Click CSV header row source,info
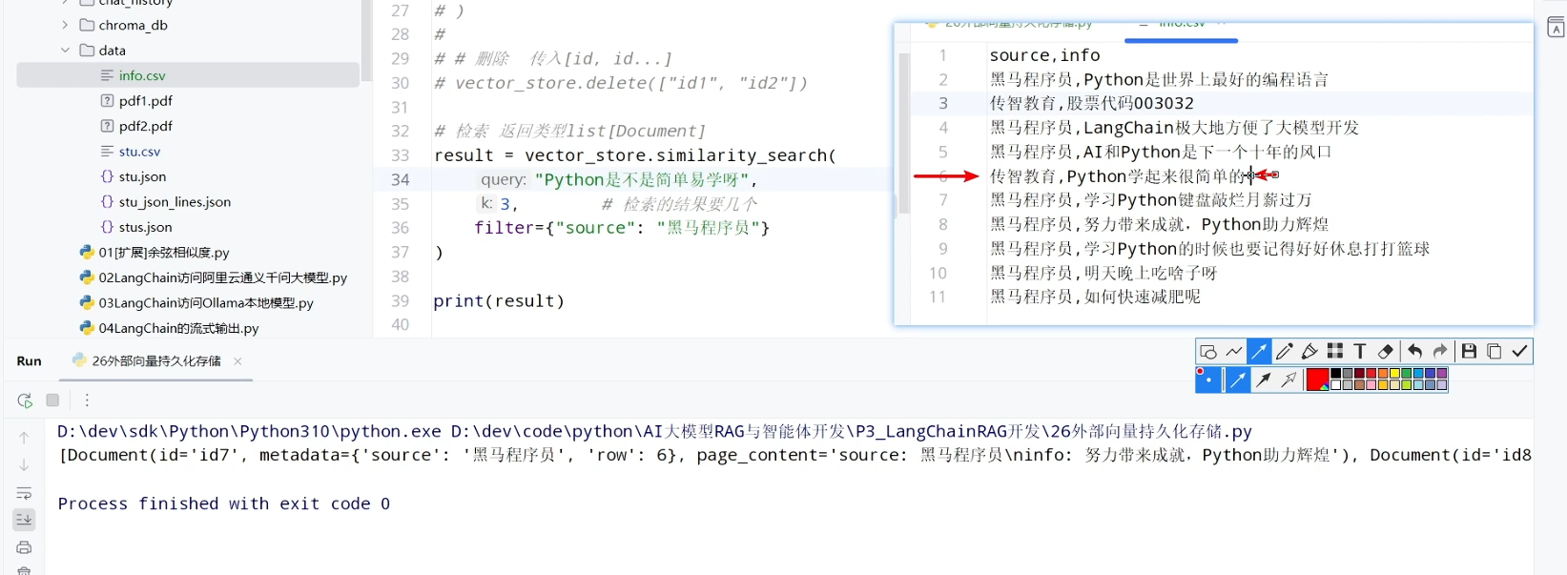Screen dimensions: 1567x575 [1044, 55]
